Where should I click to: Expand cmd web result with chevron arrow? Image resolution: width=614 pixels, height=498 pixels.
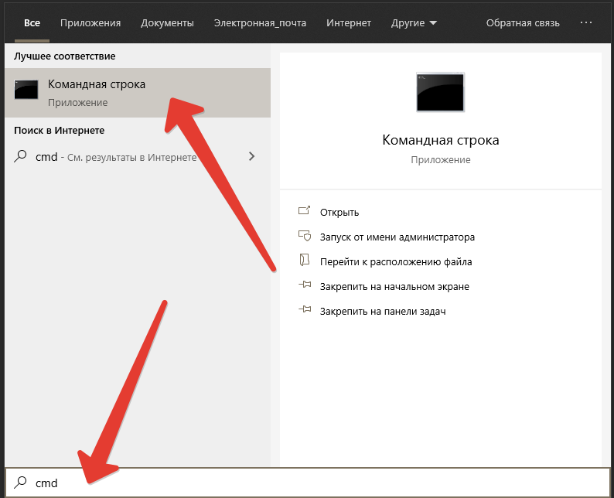[x=251, y=156]
